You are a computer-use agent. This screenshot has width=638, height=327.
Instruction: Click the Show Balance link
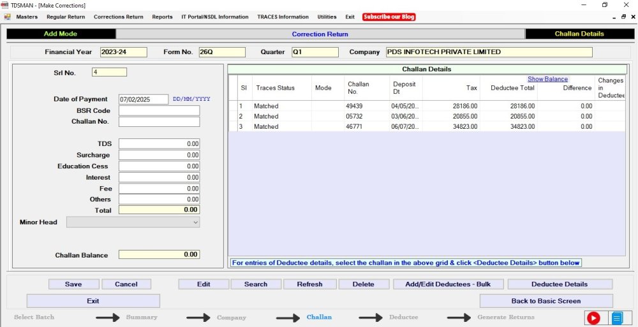547,79
